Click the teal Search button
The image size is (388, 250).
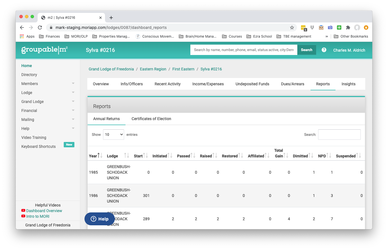tap(307, 50)
